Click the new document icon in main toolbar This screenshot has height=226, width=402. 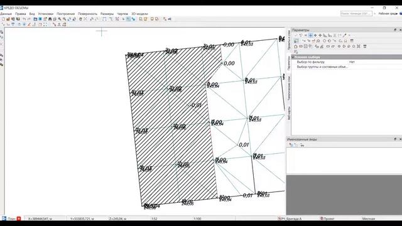(x=3, y=19)
